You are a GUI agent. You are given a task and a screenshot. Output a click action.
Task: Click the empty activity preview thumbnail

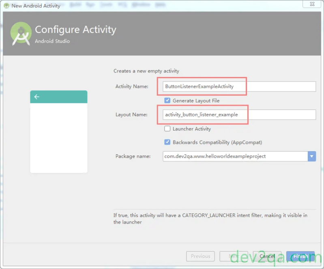pyautogui.click(x=59, y=132)
